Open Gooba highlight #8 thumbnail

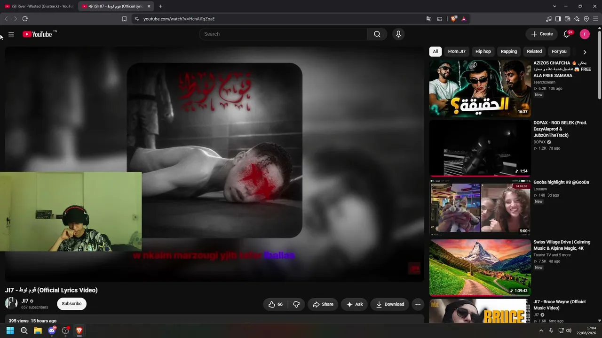[480, 207]
